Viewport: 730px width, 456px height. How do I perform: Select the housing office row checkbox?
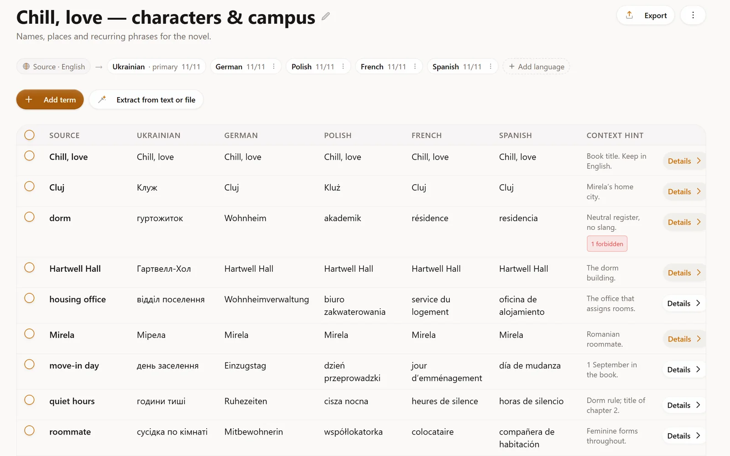(x=29, y=298)
